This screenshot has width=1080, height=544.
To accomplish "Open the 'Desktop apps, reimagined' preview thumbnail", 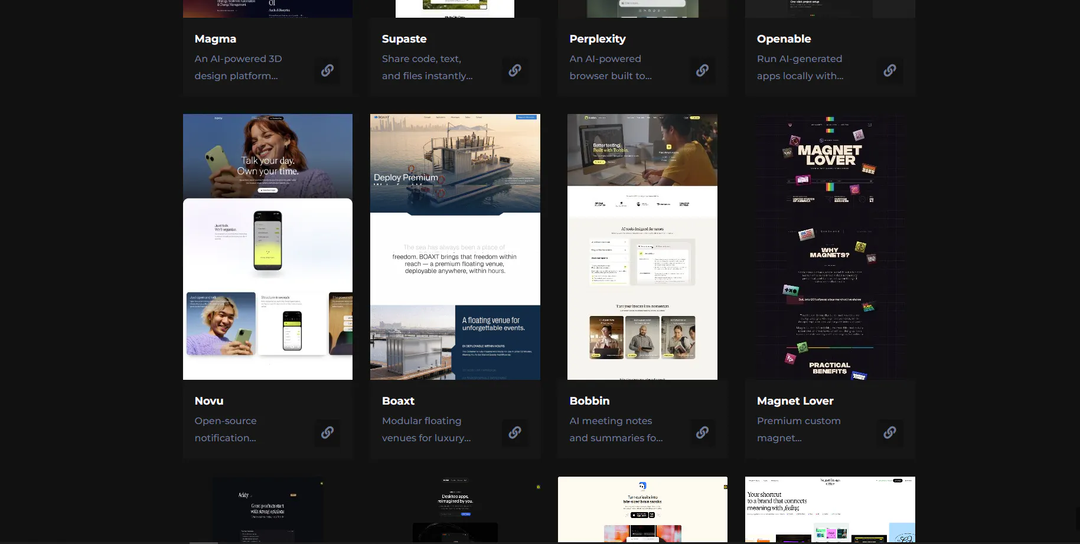I will 455,510.
